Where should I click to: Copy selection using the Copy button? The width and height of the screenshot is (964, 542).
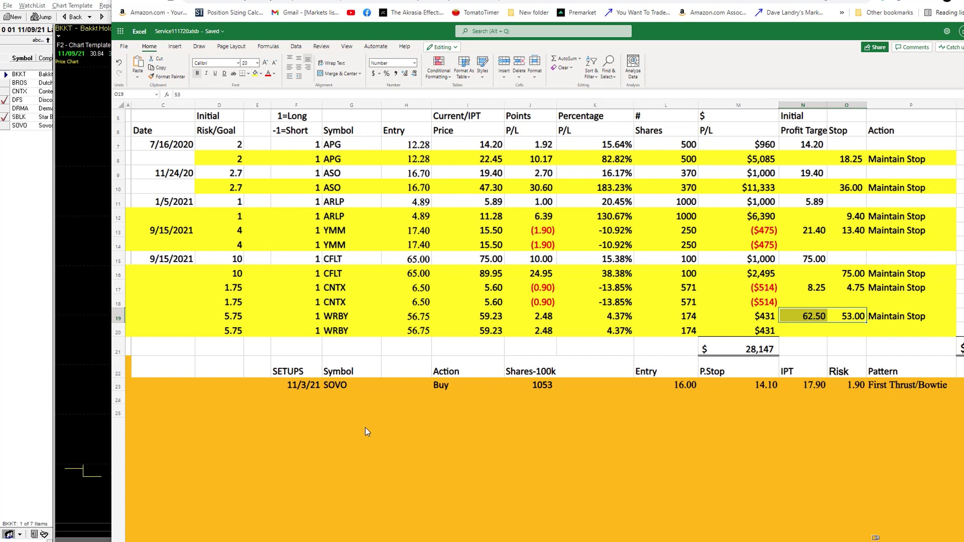157,67
